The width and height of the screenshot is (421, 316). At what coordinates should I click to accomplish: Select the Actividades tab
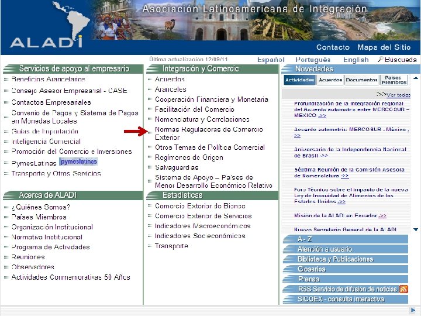(299, 80)
